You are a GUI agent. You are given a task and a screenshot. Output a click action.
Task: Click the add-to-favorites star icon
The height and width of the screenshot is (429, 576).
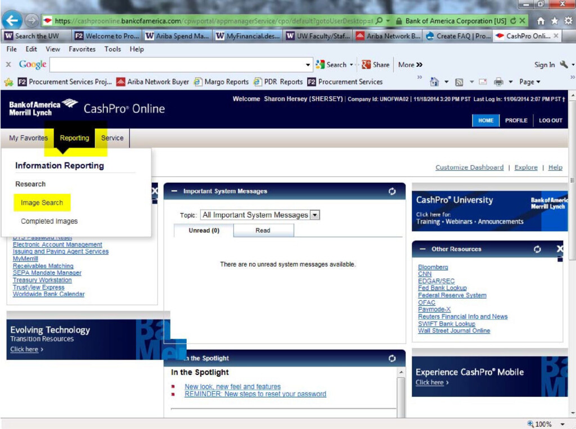point(8,82)
